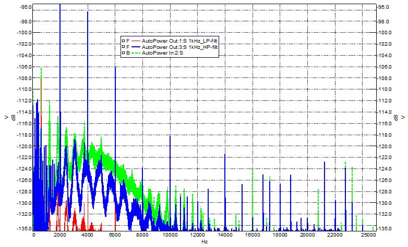The height and width of the screenshot is (247, 408).
Task: Click the -110.0 label on the left dB axis
Action: (x=25, y=89)
